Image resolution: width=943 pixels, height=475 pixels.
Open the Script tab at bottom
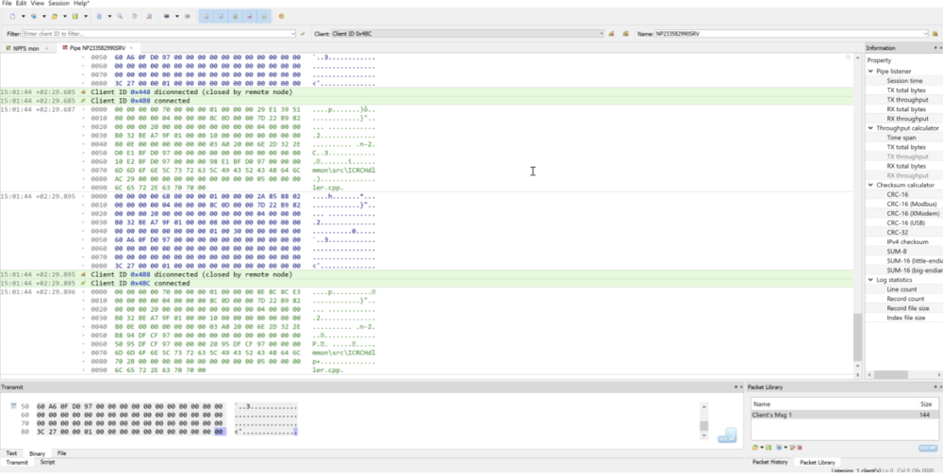(47, 463)
